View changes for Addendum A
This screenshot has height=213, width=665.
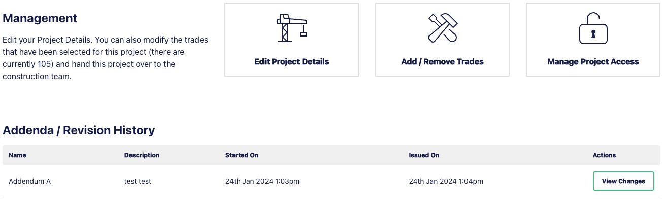pos(623,181)
